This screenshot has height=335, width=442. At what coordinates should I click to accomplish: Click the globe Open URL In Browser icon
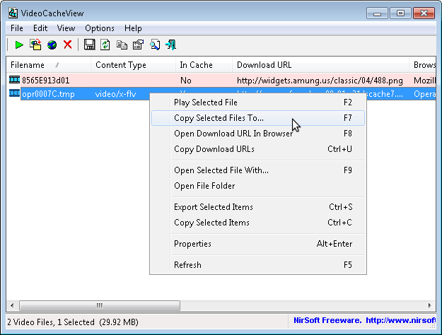[x=52, y=45]
